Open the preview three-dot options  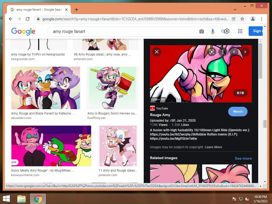pyautogui.click(x=223, y=52)
